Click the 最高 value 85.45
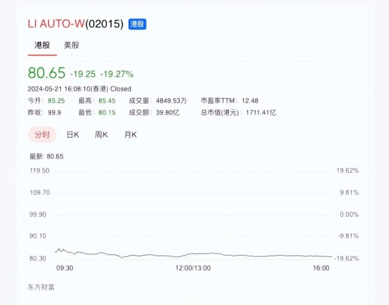 [107, 100]
